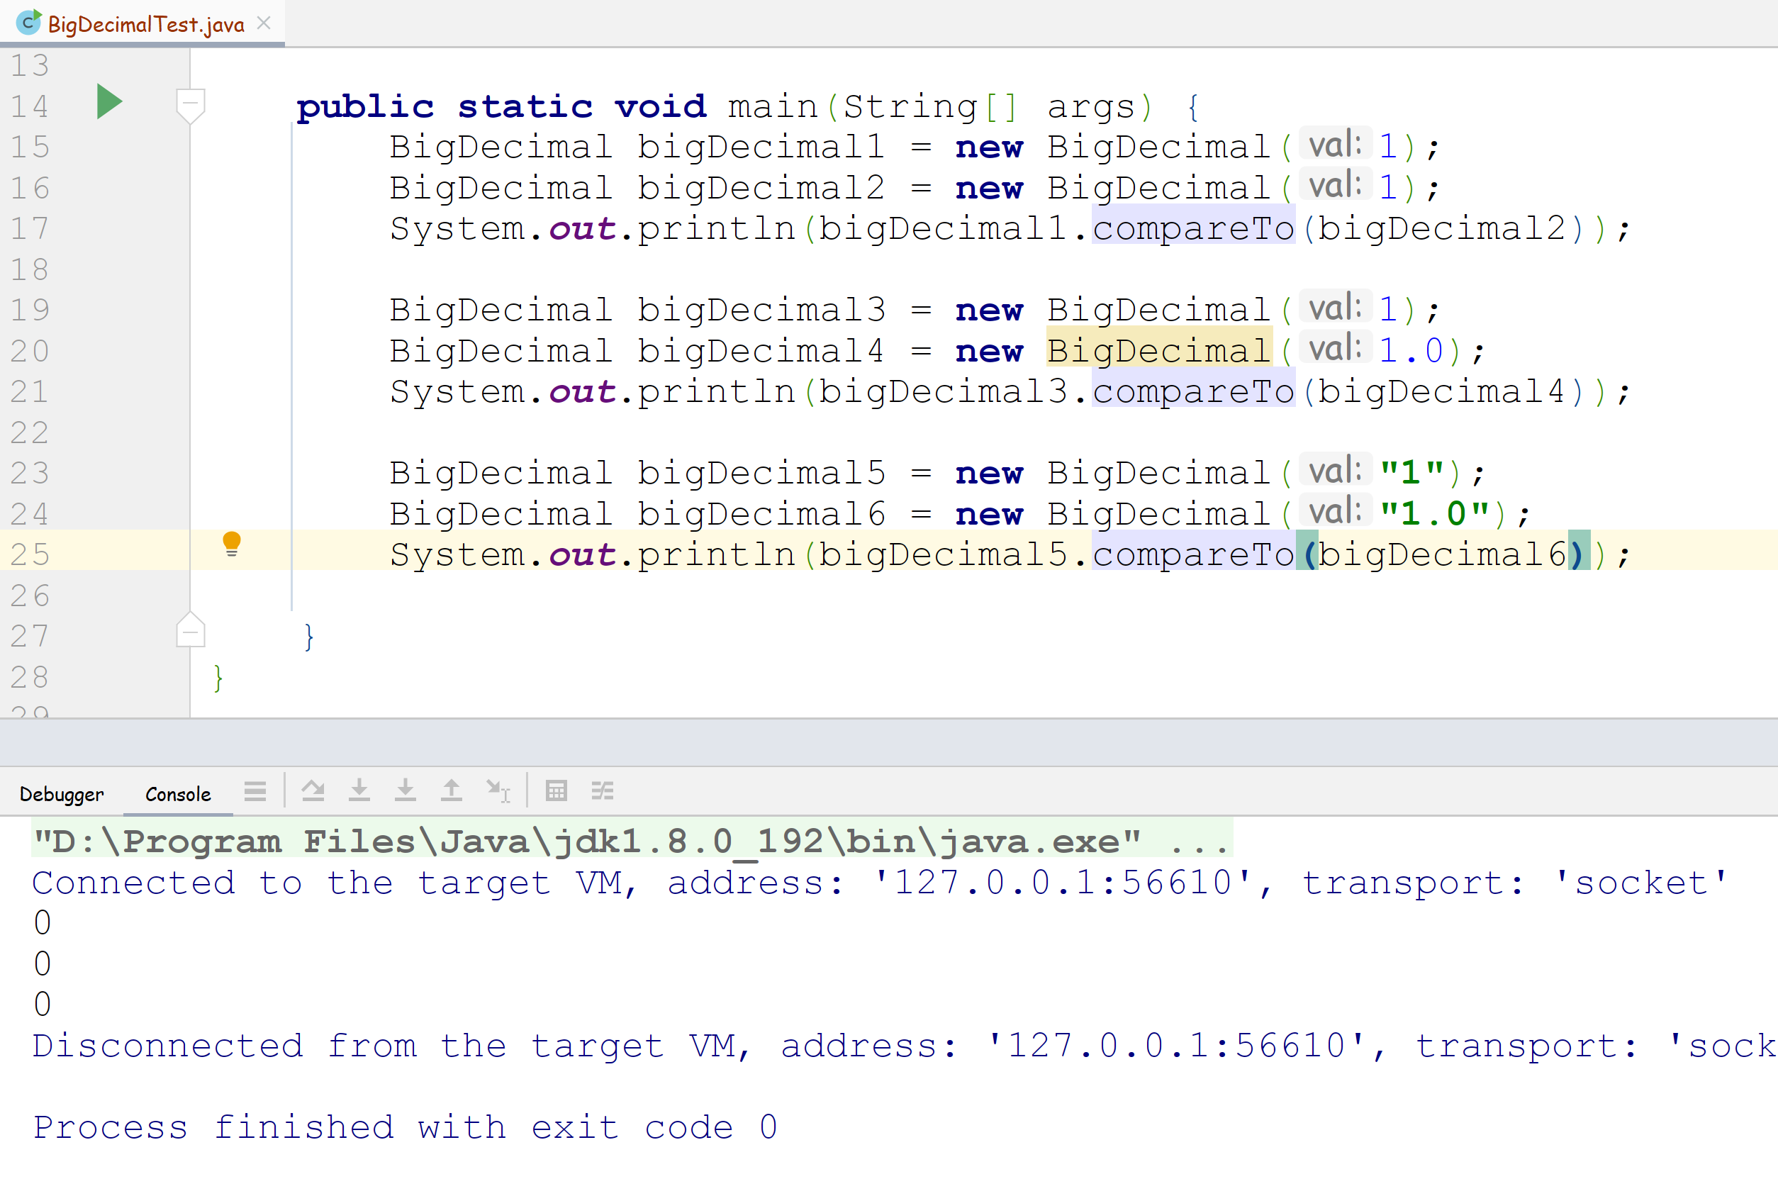Click the Force Step Into icon
The image size is (1778, 1196).
[405, 791]
